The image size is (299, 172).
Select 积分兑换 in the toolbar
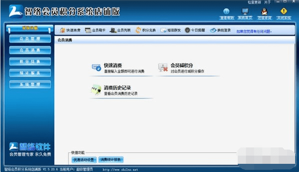[x=145, y=30]
